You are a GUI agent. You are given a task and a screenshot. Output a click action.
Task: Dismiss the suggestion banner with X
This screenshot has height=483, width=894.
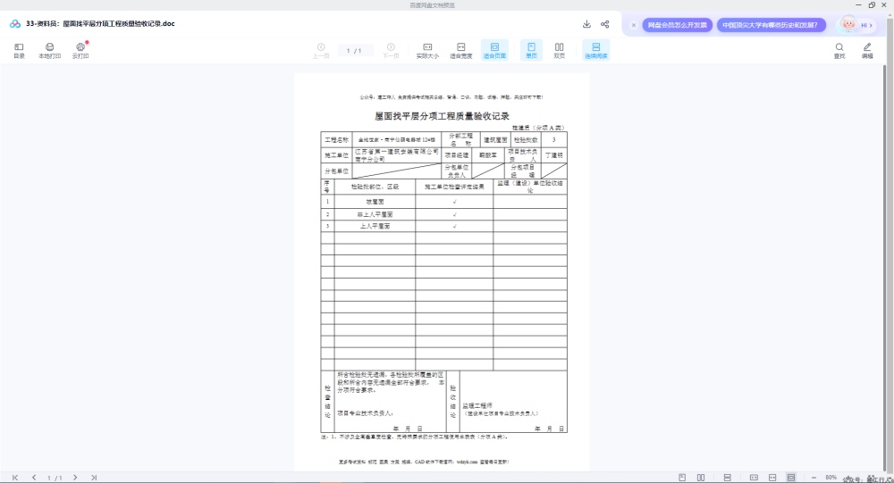[x=634, y=25]
